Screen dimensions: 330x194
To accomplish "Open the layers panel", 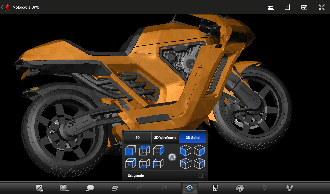I will coord(115,188).
